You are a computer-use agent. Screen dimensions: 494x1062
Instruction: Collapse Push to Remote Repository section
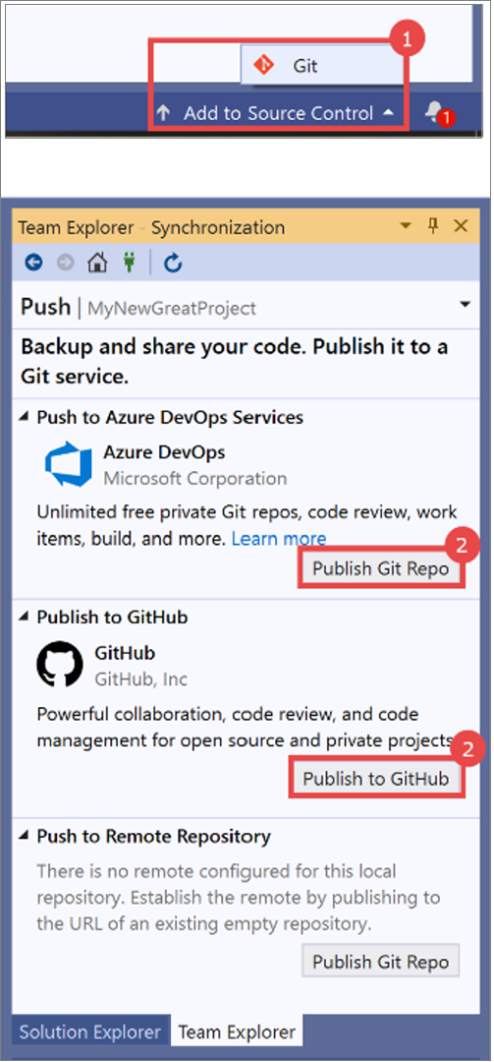point(25,837)
